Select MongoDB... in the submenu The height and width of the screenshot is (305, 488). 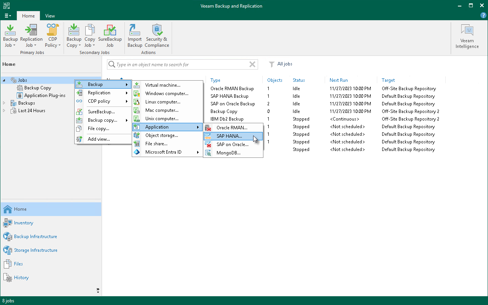[228, 153]
